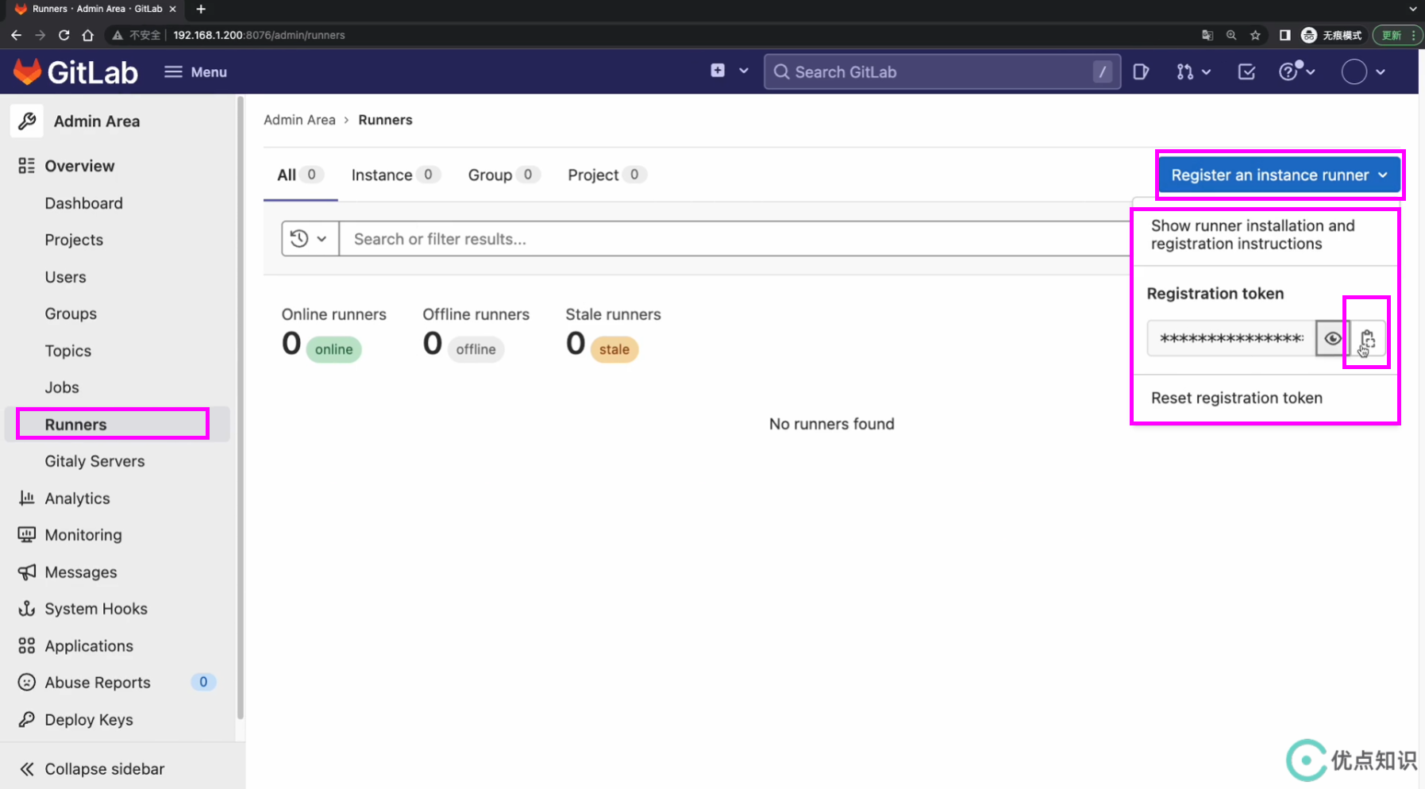
Task: Click the Overview sidebar icon
Action: pyautogui.click(x=26, y=166)
